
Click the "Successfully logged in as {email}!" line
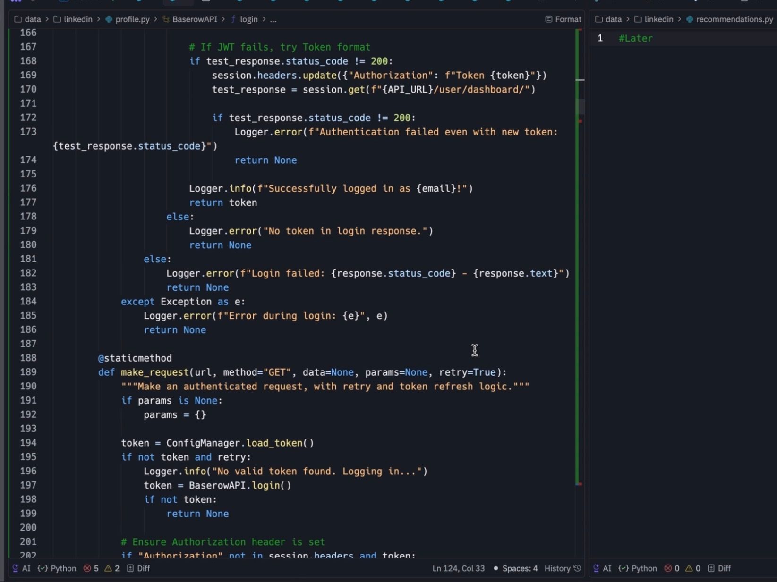[x=331, y=188]
